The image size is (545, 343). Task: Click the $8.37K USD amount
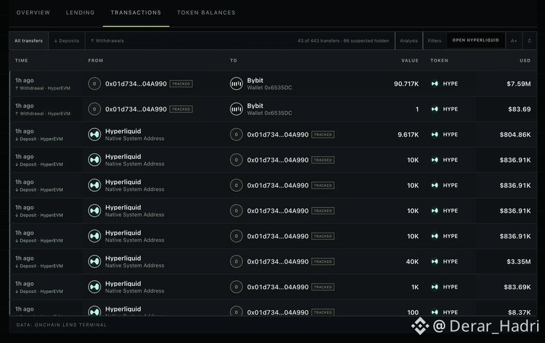pos(519,312)
